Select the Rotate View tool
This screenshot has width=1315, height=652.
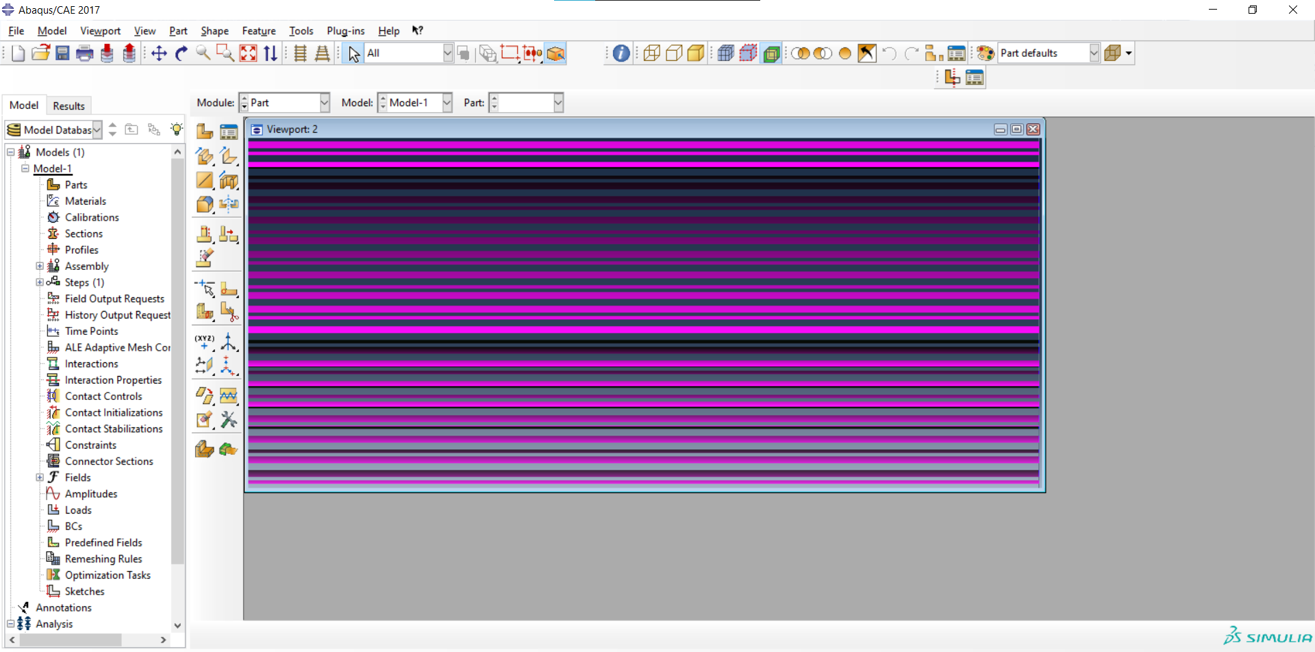[x=181, y=53]
